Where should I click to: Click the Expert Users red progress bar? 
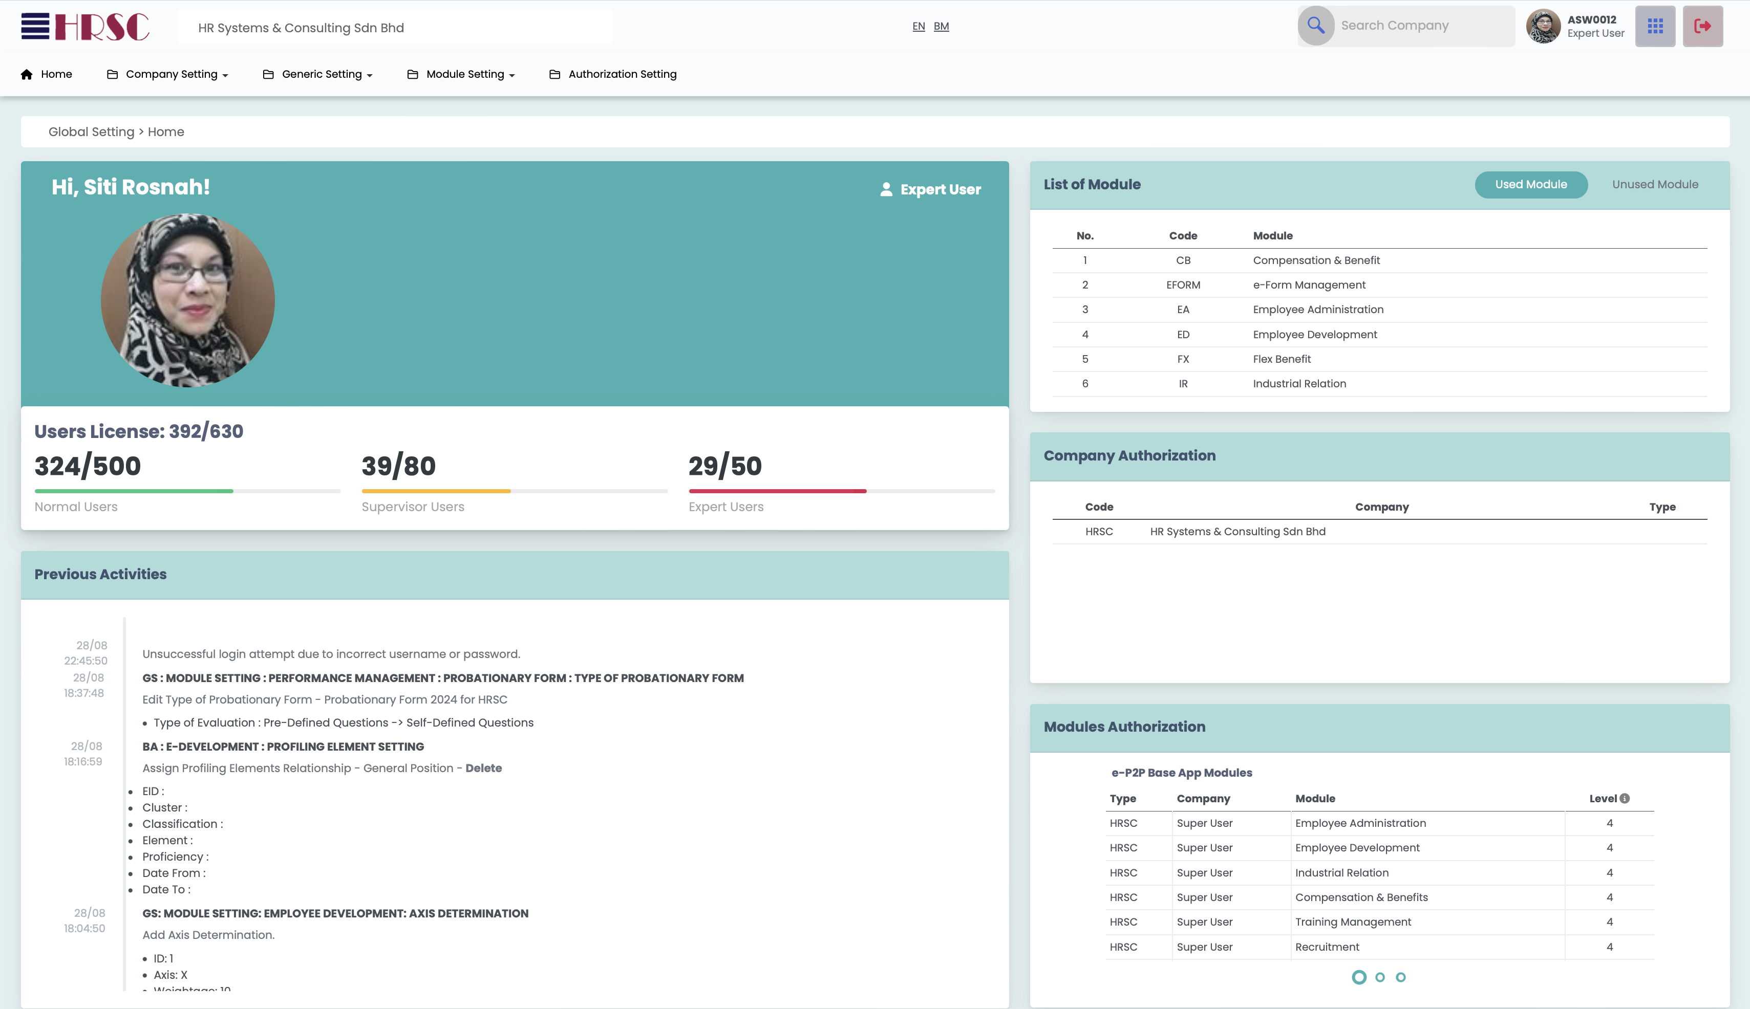click(777, 491)
